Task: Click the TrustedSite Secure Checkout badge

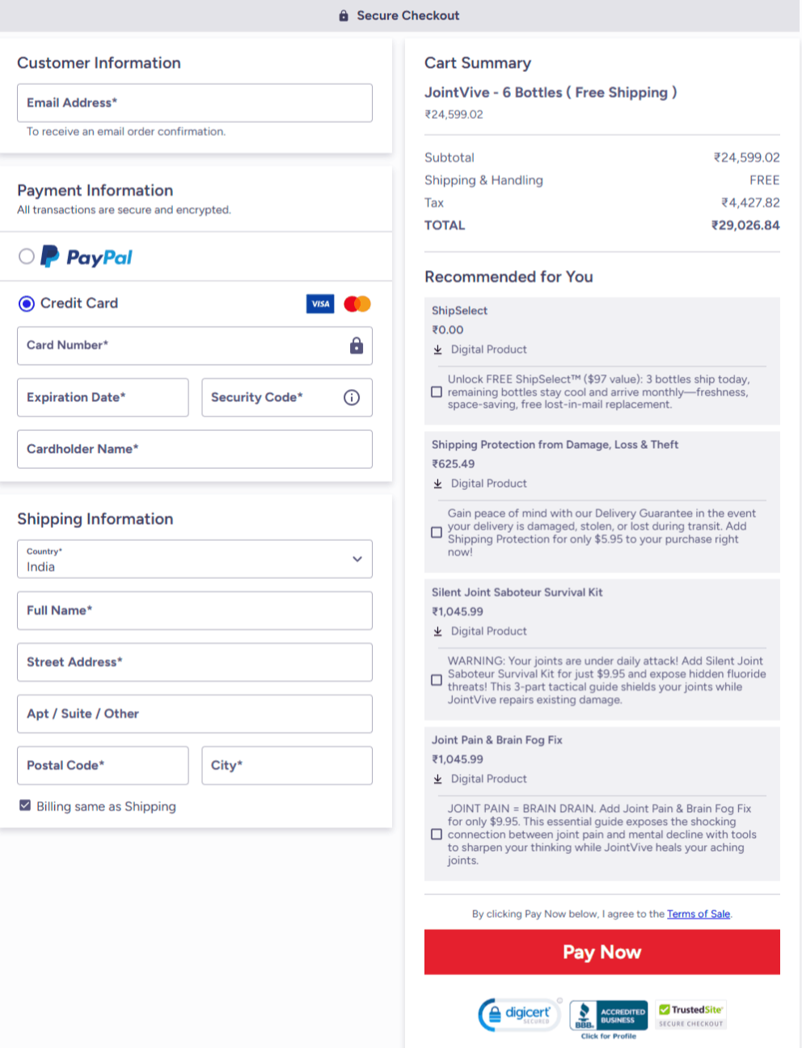Action: [690, 1011]
